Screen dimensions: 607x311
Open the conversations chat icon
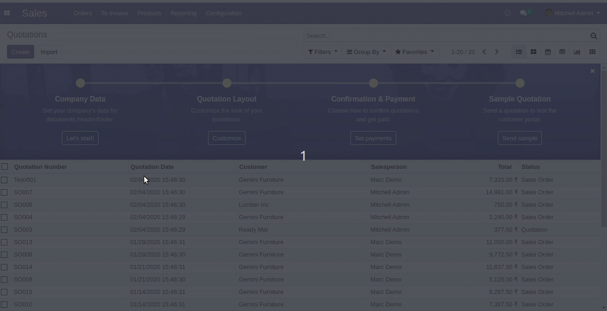(x=523, y=13)
